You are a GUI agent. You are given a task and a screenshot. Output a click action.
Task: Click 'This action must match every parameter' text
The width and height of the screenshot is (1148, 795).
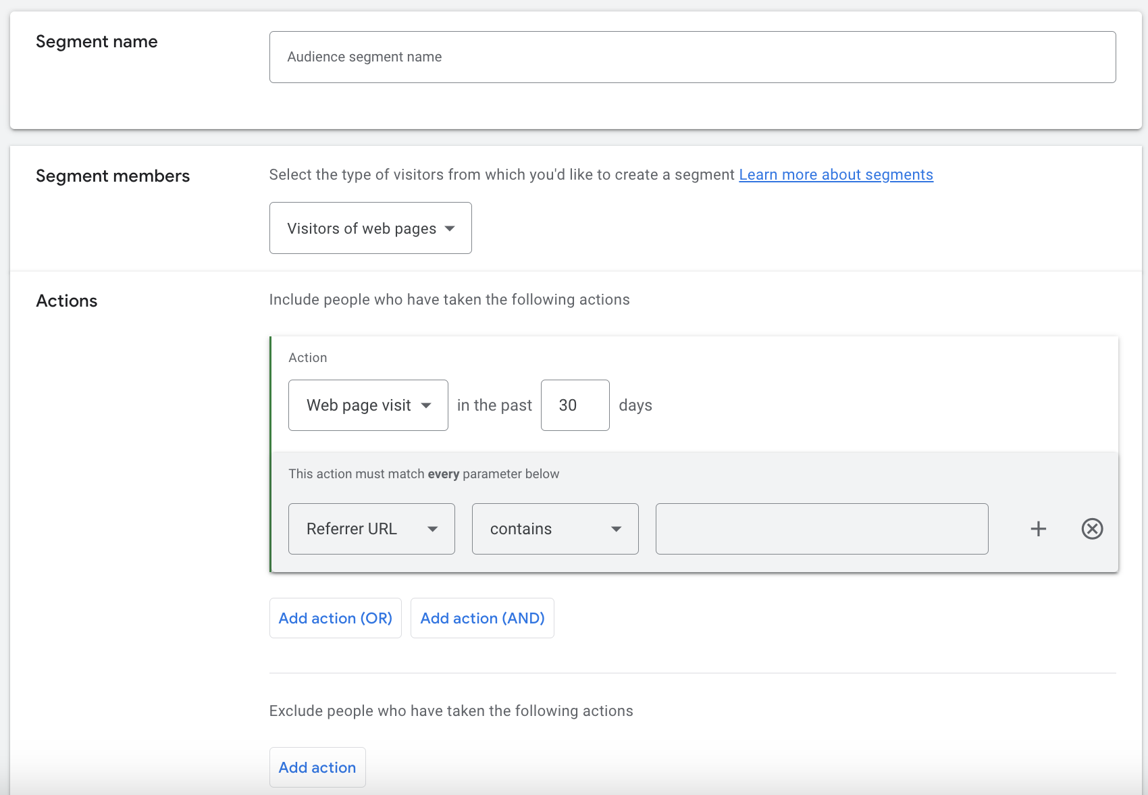tap(424, 474)
